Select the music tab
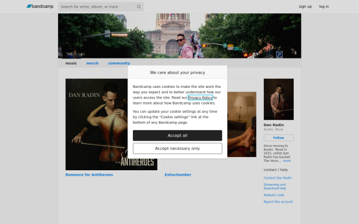Screen dimensions: 359x224 (71, 63)
